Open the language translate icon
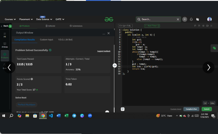 click(197, 19)
